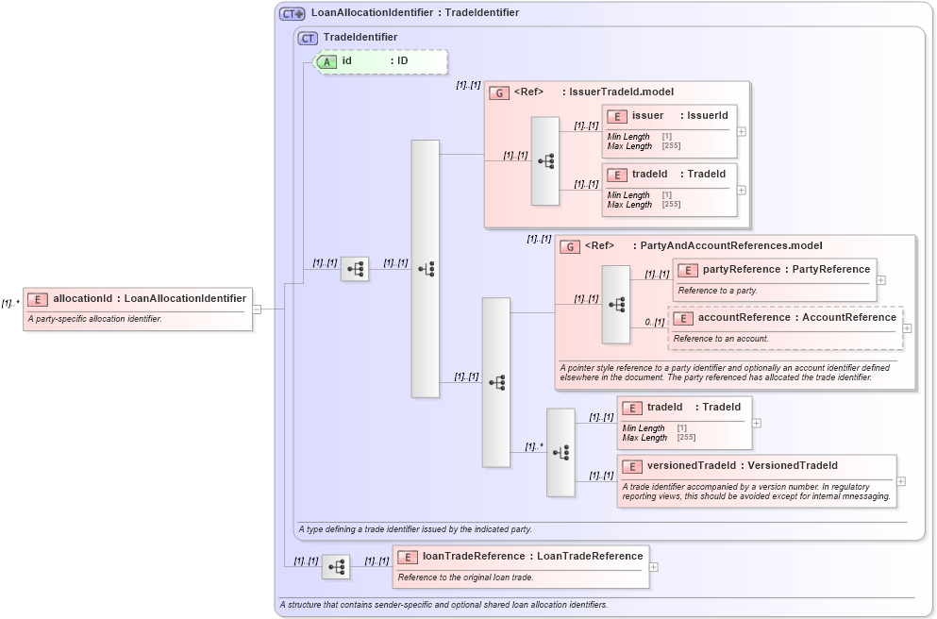Screen dimensions: 937x619
Task: Click the E icon on versionedTradeId element
Action: pos(631,465)
